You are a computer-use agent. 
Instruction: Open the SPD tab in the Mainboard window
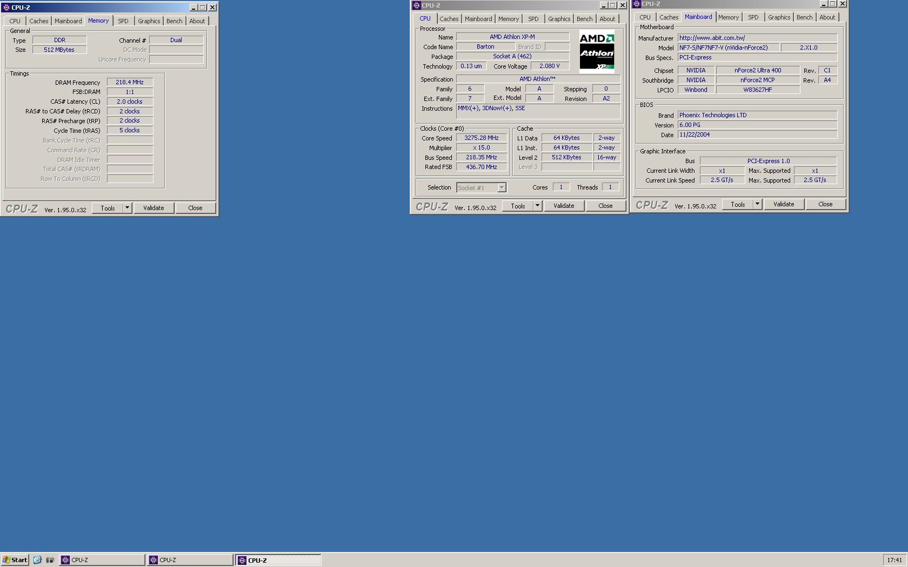coord(753,17)
